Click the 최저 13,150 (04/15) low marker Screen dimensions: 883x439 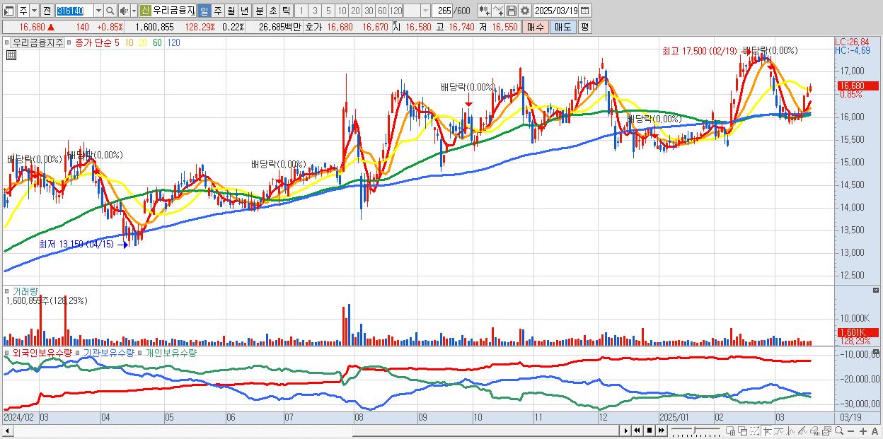(x=76, y=244)
